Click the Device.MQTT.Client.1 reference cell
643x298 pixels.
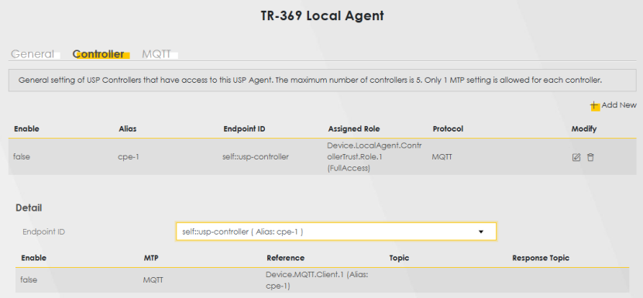click(x=317, y=280)
